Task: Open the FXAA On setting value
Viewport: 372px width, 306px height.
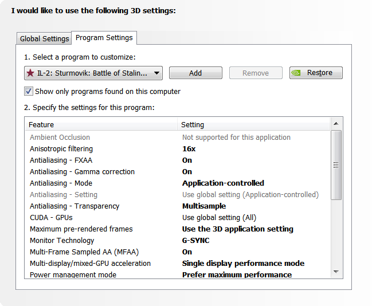Action: [x=187, y=160]
